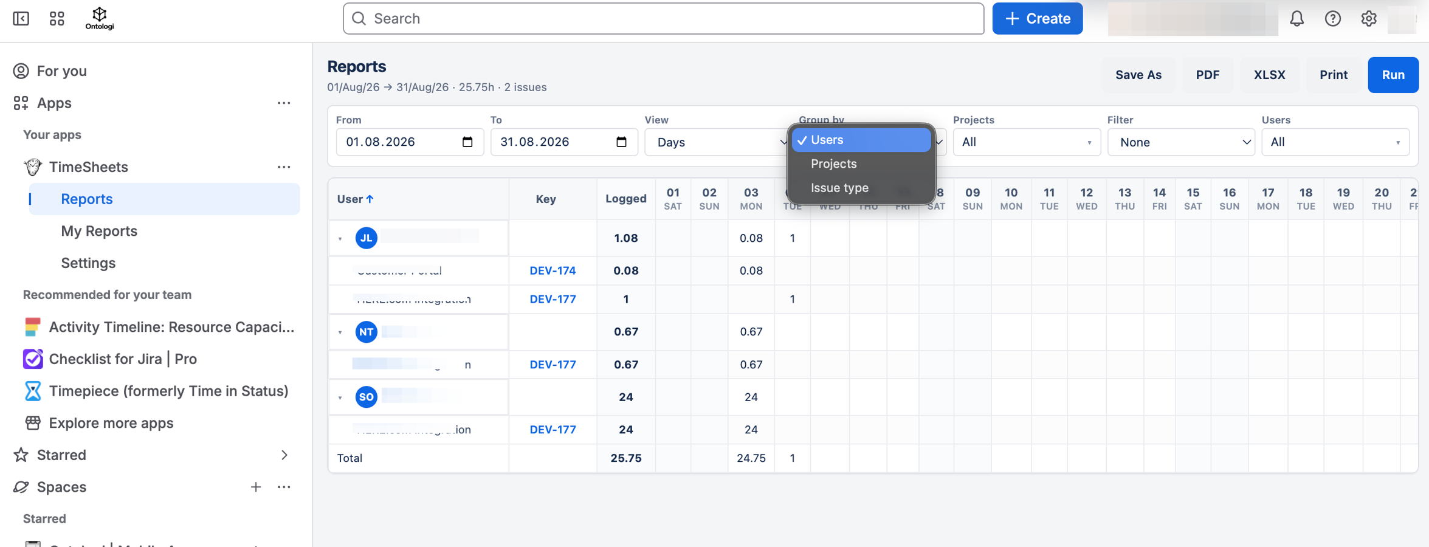Open DEV-177 link under SO
The image size is (1429, 547).
[553, 430]
